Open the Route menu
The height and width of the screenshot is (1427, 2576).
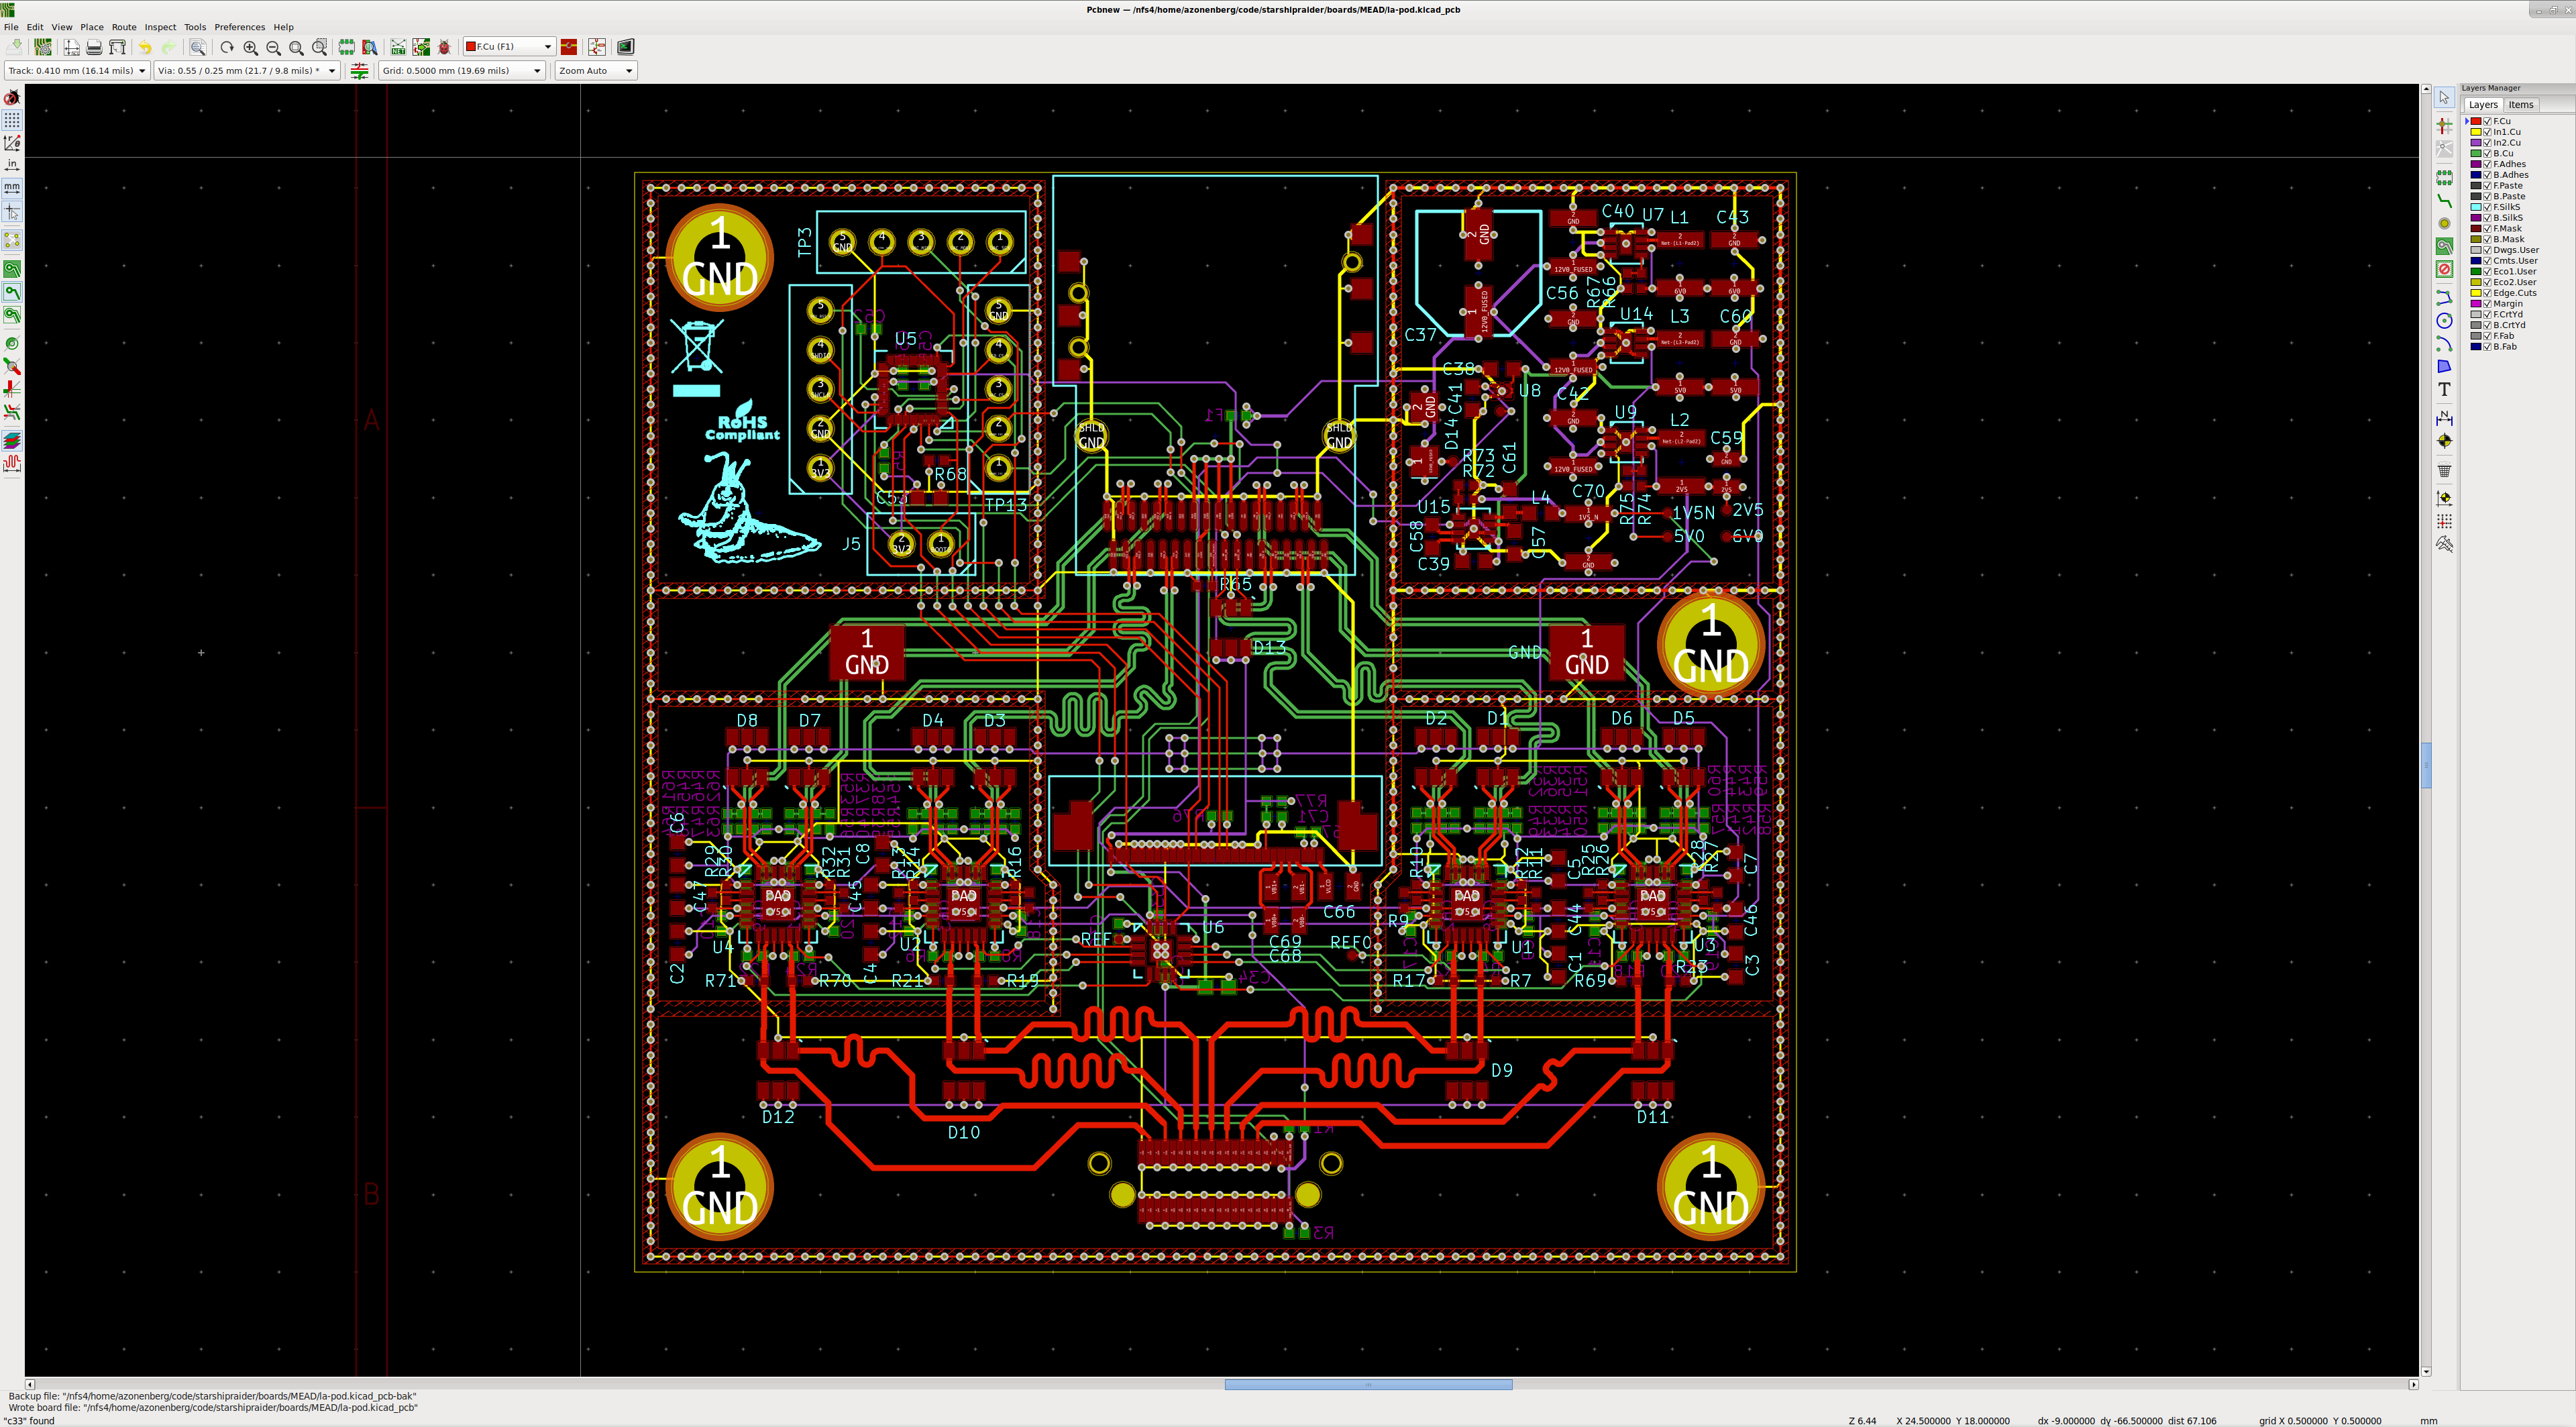[124, 27]
